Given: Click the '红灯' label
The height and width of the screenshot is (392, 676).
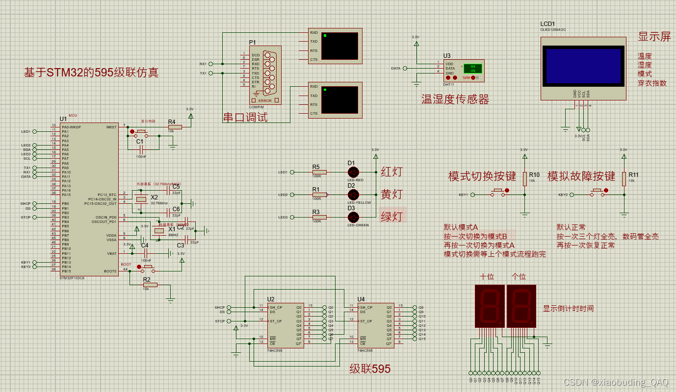Looking at the screenshot, I should tap(392, 171).
